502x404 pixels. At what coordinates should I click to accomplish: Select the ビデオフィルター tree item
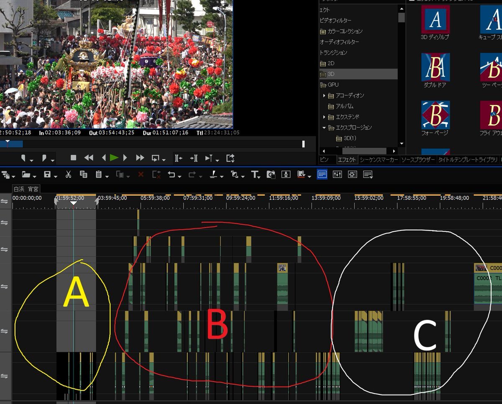click(336, 20)
